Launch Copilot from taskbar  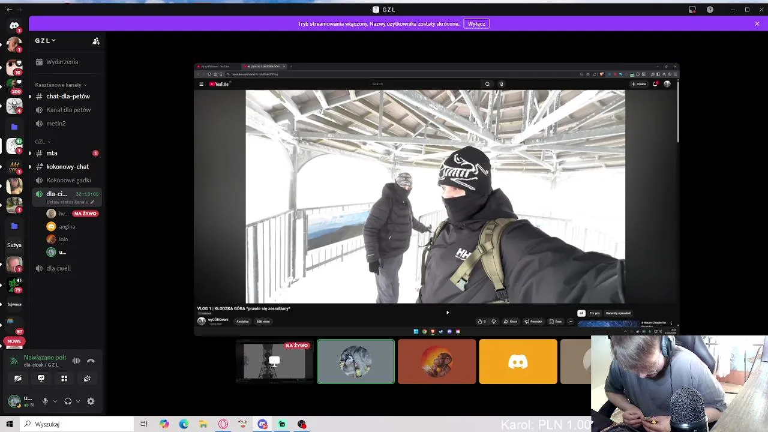164,424
